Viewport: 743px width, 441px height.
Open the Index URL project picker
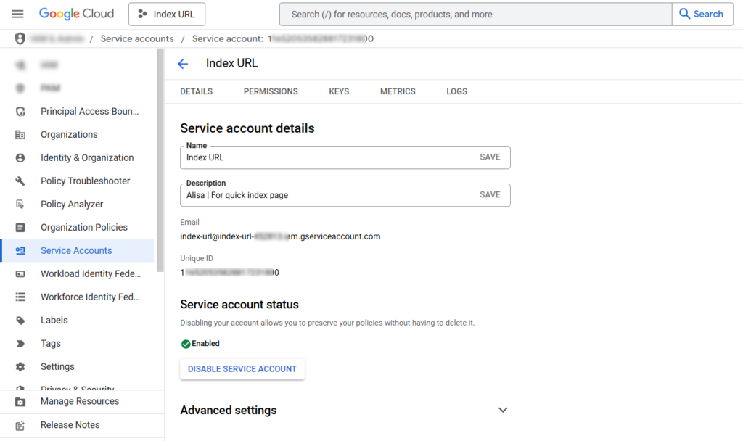166,13
